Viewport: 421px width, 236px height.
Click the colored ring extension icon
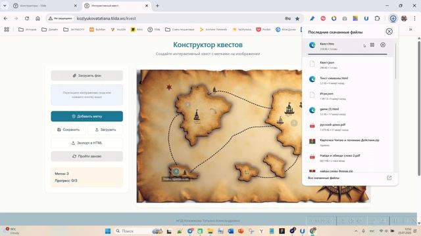click(x=334, y=18)
